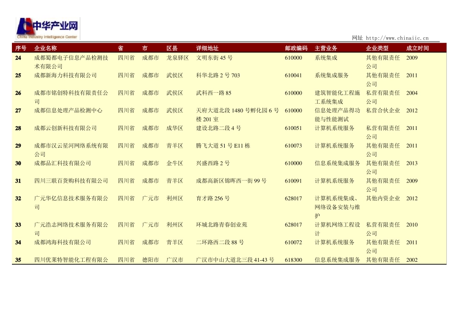This screenshot has width=454, height=321.
Task: Click address 环城北路青春创业苑
Action: (x=221, y=225)
